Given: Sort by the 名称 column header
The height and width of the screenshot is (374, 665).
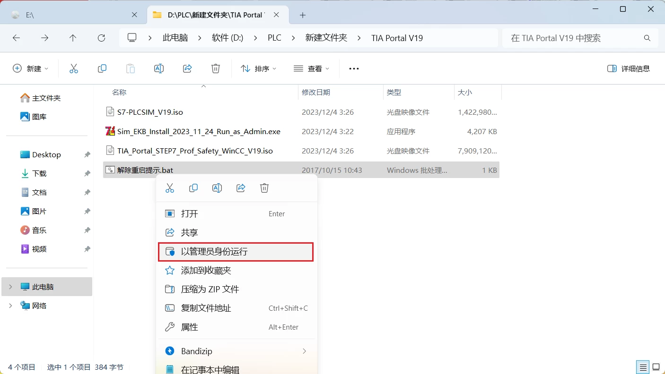Looking at the screenshot, I should coord(119,93).
